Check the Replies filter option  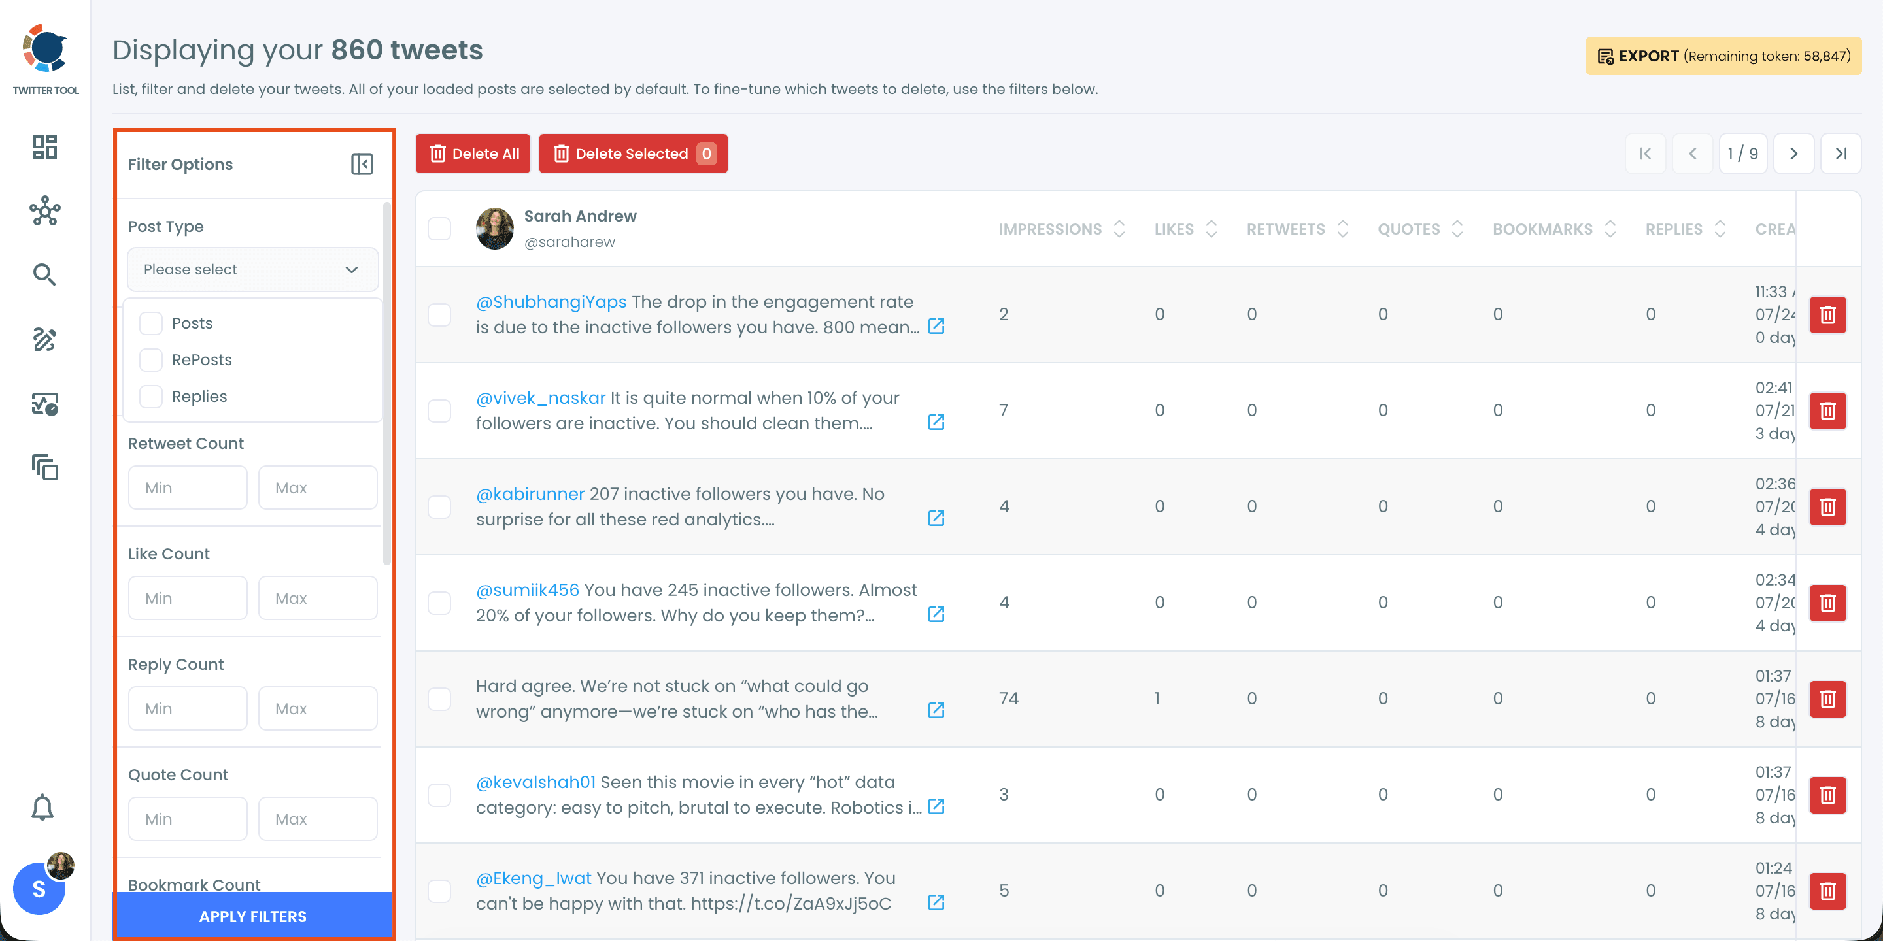coord(150,396)
